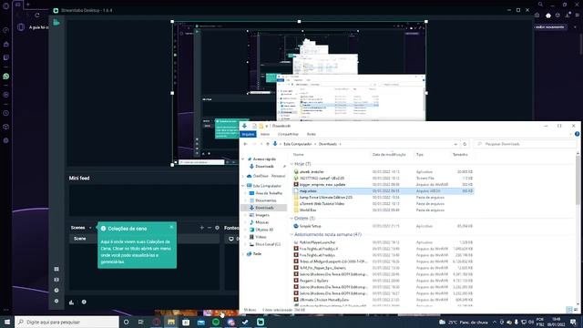Open Windows Start menu
Viewport: 583px width, 328px height.
tap(6, 322)
